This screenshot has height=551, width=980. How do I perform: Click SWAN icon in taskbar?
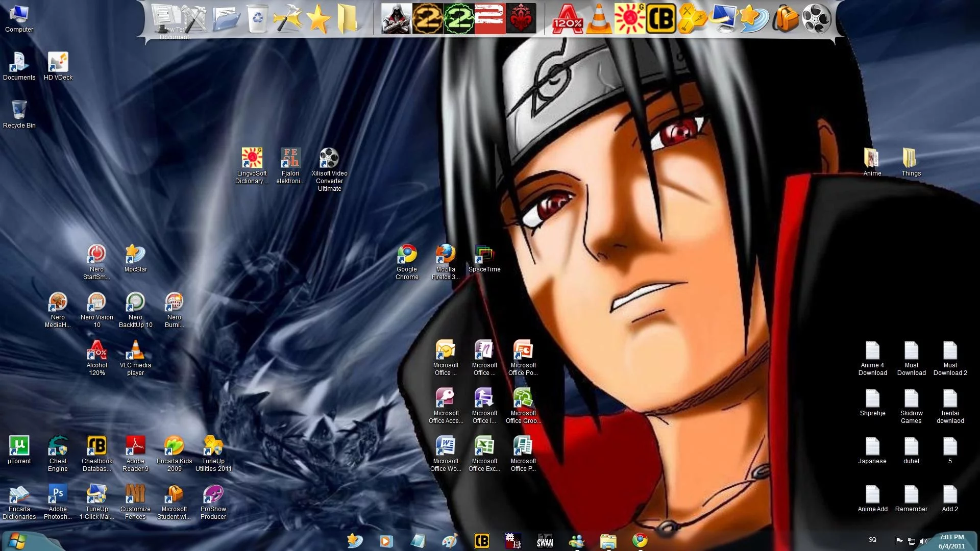point(545,541)
